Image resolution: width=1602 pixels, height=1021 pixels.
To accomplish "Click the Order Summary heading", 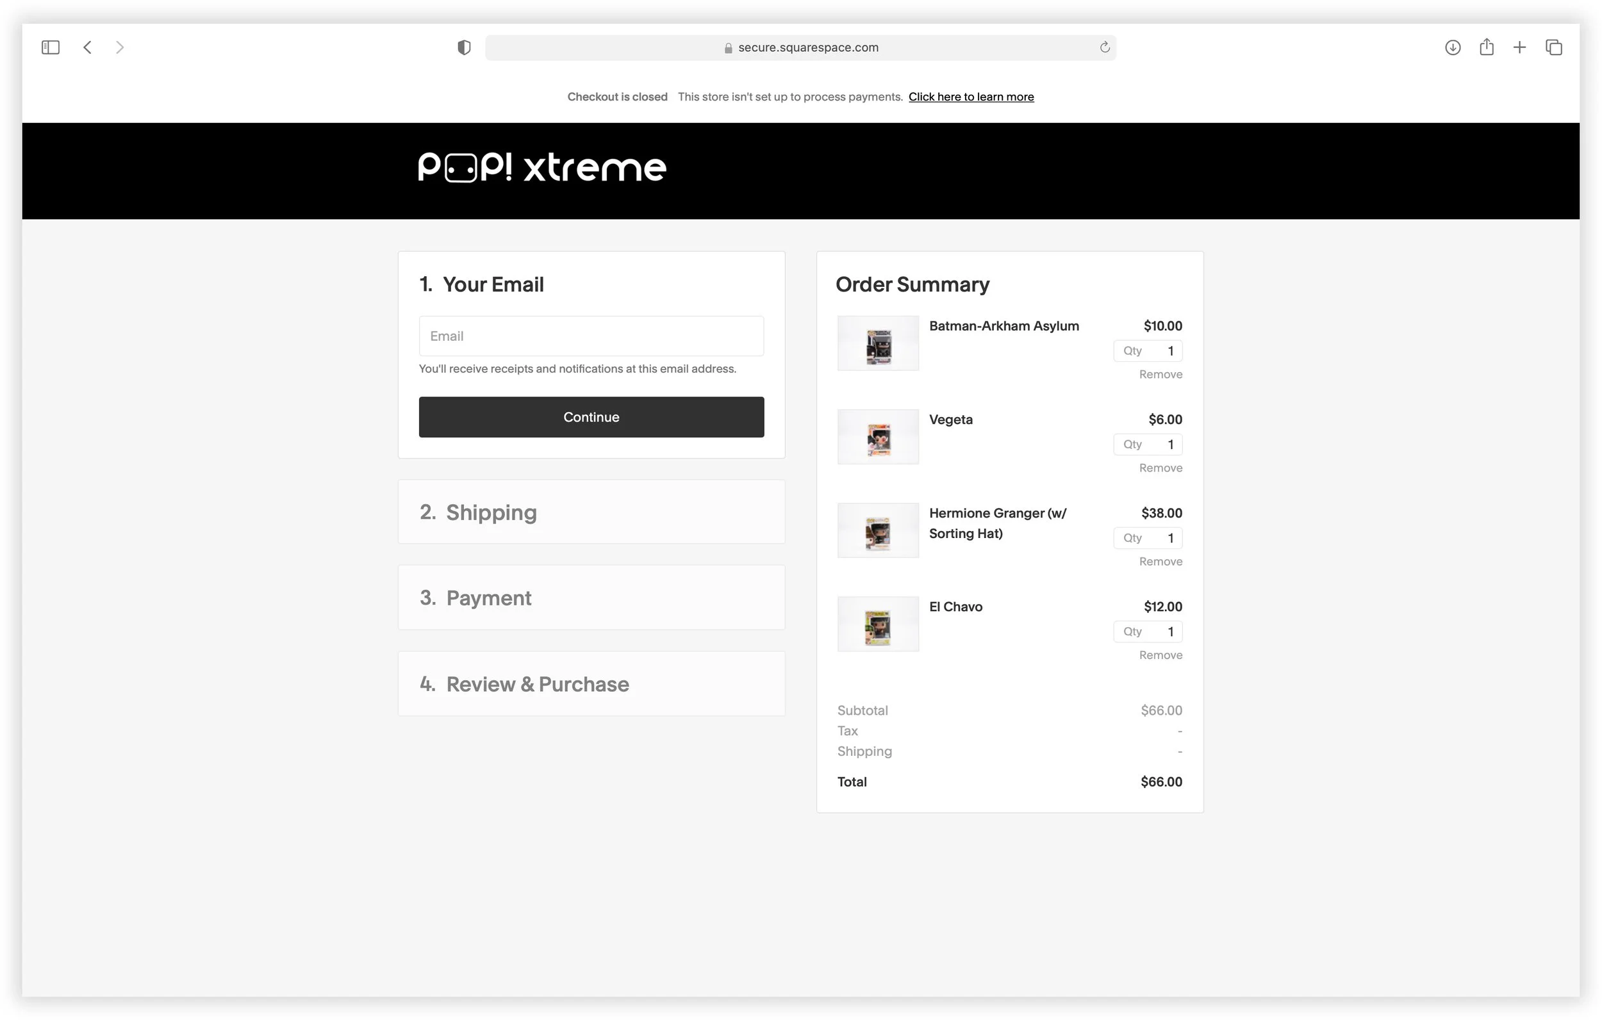I will point(912,284).
